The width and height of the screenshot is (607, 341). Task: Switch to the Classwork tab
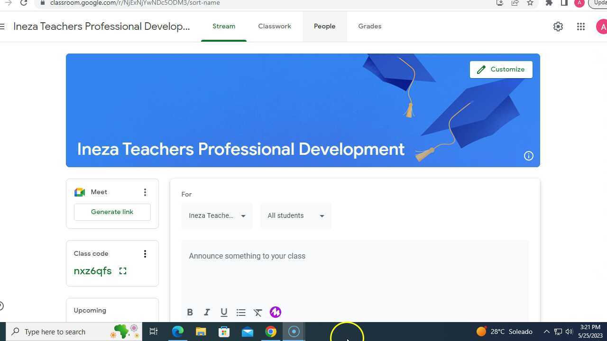tap(274, 26)
